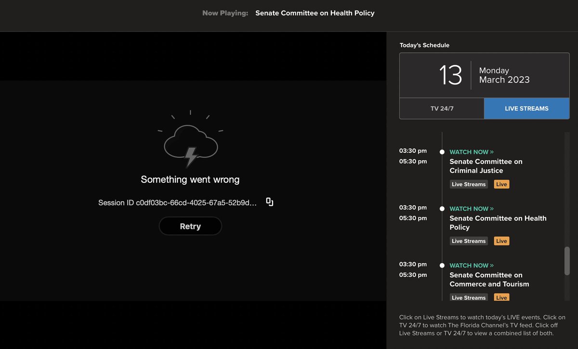Screen dimensions: 578x349
Task: Switch to the TV 24/7 schedule tab
Action: tap(442, 108)
